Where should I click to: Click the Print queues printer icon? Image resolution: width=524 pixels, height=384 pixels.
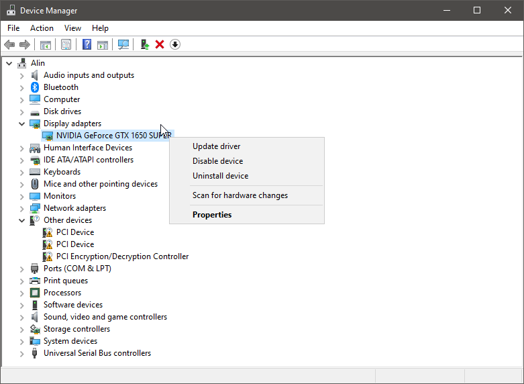click(35, 281)
